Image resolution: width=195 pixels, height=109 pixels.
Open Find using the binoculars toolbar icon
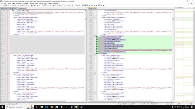(x=32, y=5)
